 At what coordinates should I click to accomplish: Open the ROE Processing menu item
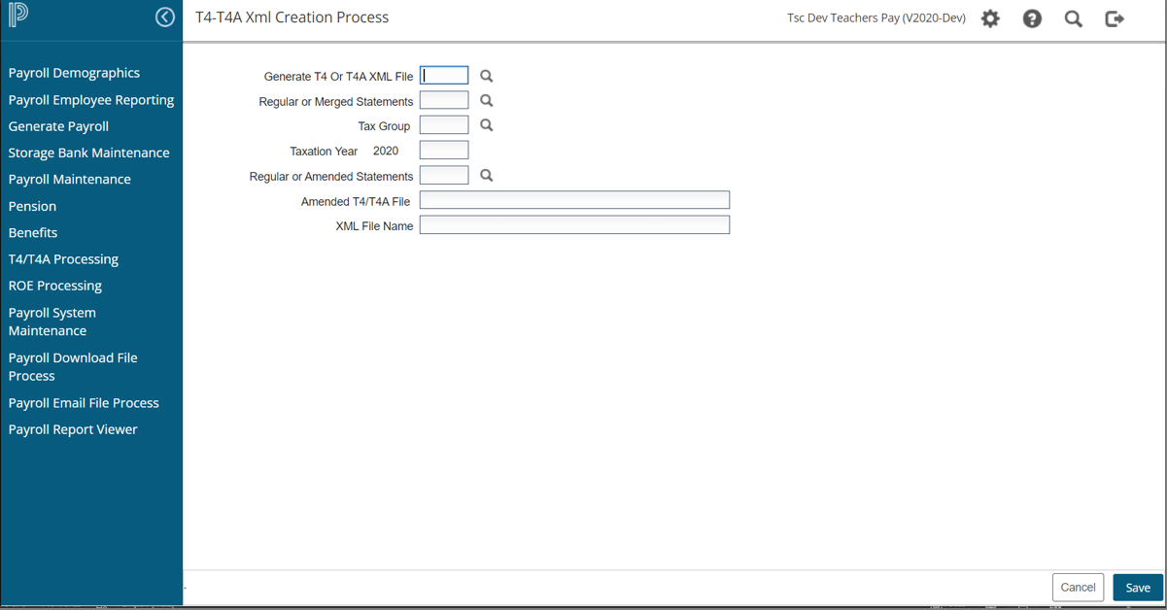point(55,286)
